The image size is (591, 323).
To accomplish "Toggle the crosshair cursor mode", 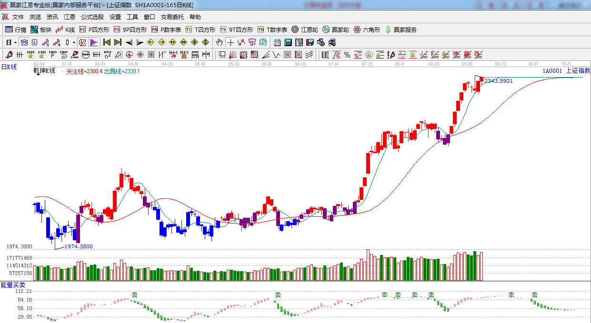I will [x=230, y=42].
